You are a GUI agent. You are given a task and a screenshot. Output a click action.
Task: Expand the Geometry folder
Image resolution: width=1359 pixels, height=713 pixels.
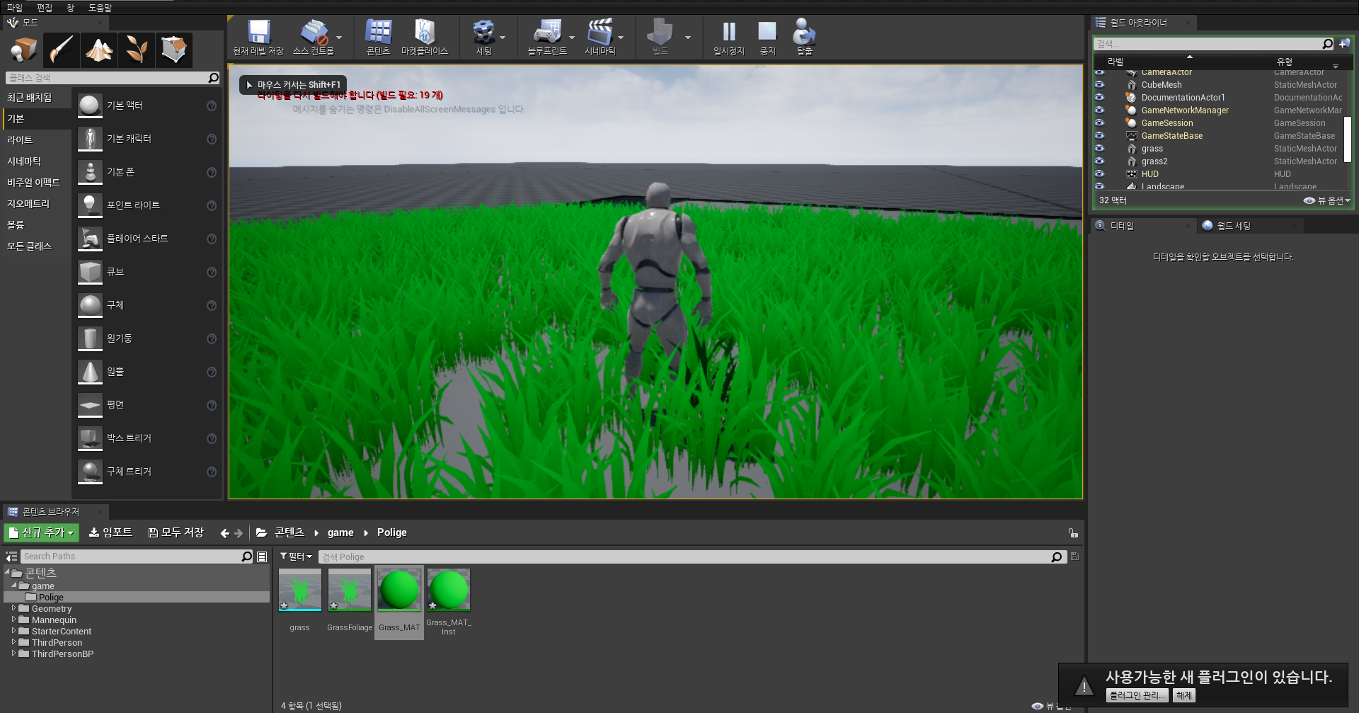tap(13, 608)
